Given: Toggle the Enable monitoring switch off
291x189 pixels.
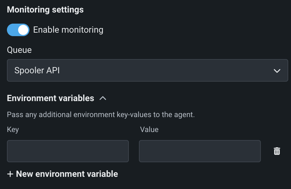Looking at the screenshot, I should 18,30.
